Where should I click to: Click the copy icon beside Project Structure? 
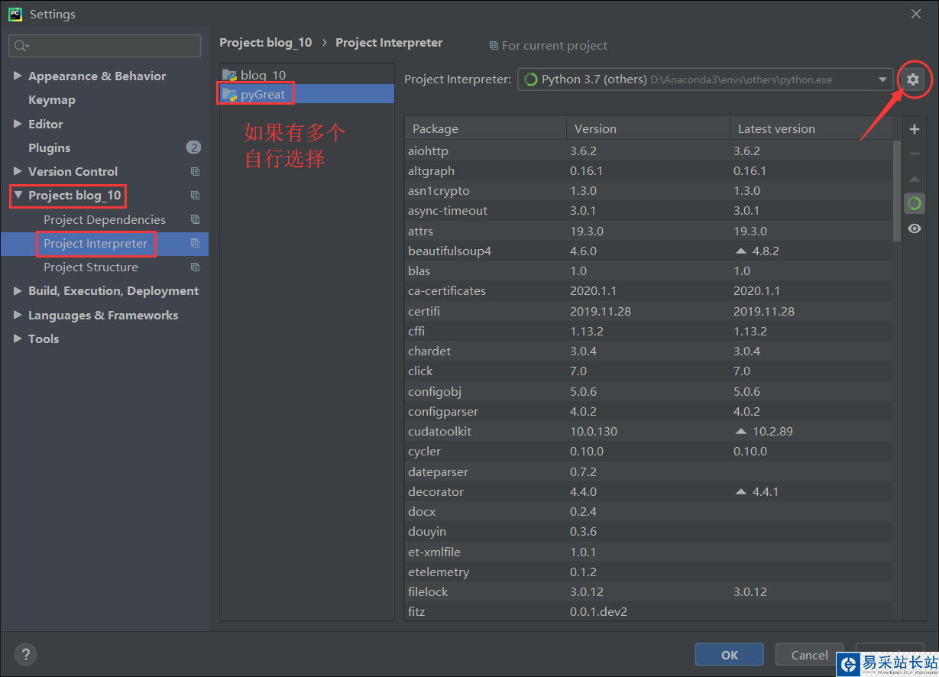pyautogui.click(x=195, y=267)
